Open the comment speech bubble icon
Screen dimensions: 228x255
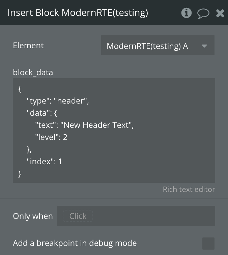203,13
